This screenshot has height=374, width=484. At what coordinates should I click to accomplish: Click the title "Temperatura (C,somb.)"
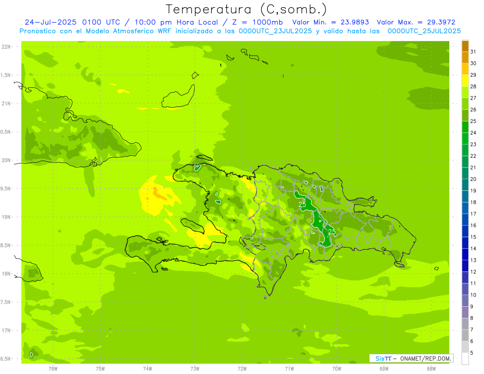click(x=246, y=9)
